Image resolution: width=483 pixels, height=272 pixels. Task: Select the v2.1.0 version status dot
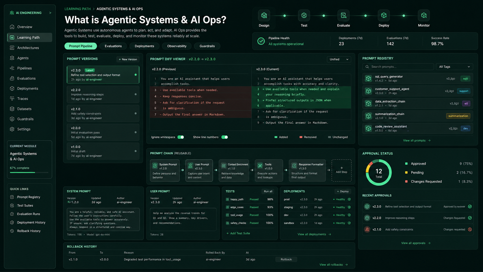pyautogui.click(x=136, y=113)
